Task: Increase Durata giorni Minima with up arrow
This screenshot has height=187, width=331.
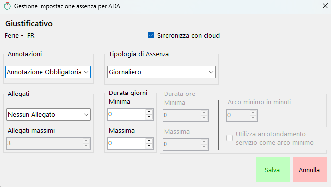Action: point(149,112)
